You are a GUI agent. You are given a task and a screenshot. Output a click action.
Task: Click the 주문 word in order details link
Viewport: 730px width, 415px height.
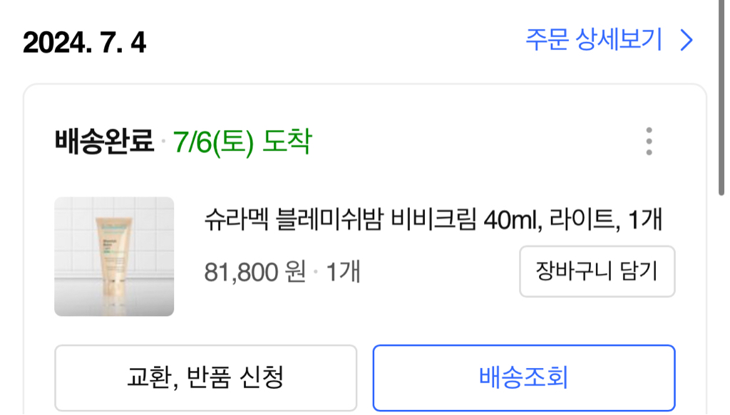click(547, 39)
